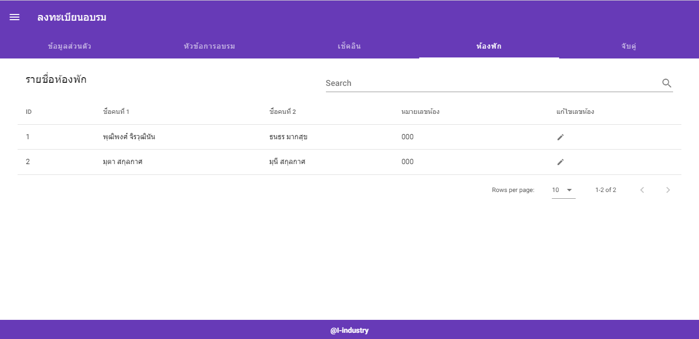Click the active ห้องพัก tab
Image resolution: width=699 pixels, height=339 pixels.
tap(489, 46)
